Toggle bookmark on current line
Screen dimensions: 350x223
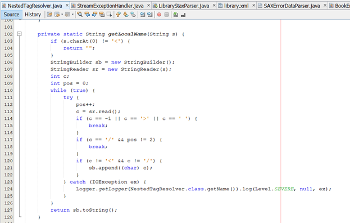pyautogui.click(x=133, y=15)
